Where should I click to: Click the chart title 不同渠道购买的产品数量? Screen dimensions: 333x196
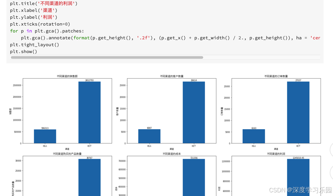67,154
